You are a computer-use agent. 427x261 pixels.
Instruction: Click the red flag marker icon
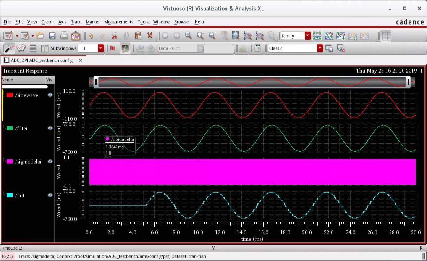(112, 48)
